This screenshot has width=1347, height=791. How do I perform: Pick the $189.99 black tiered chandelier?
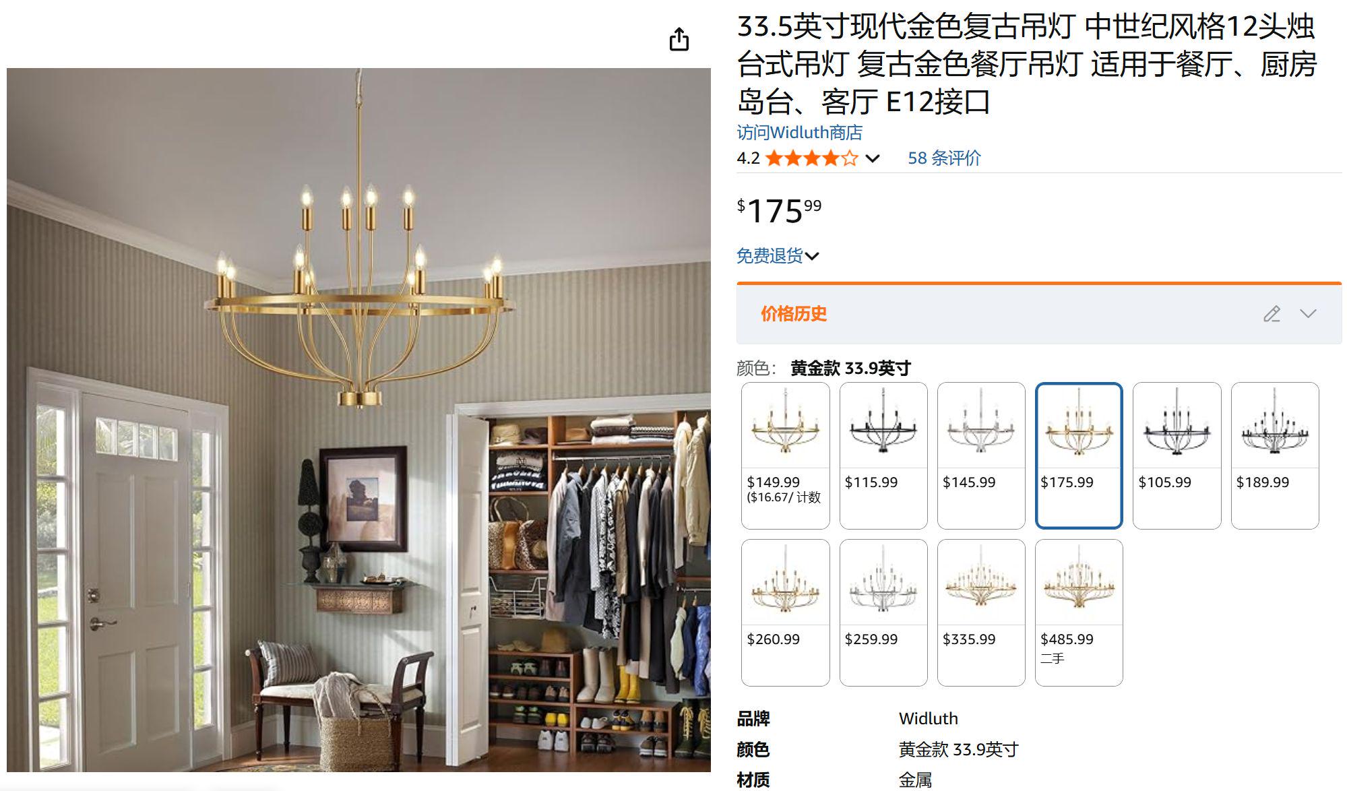click(x=1275, y=455)
